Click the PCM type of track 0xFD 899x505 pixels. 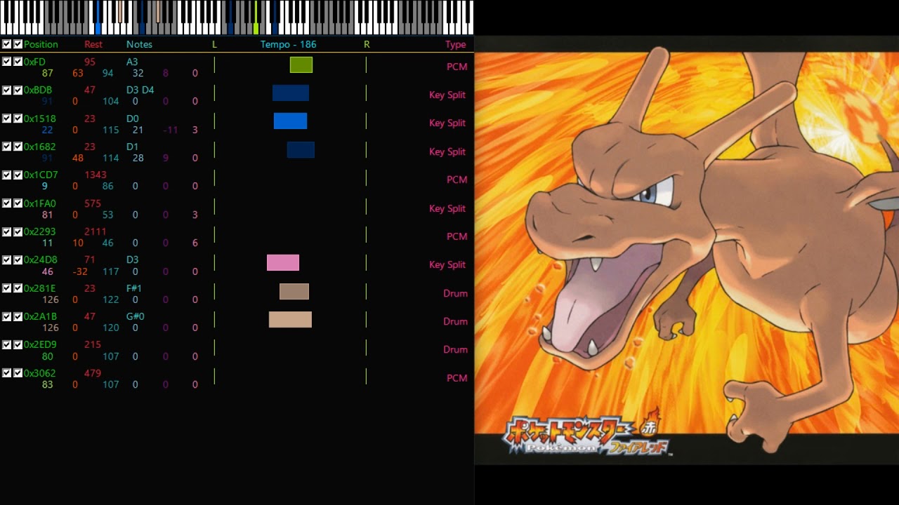457,67
